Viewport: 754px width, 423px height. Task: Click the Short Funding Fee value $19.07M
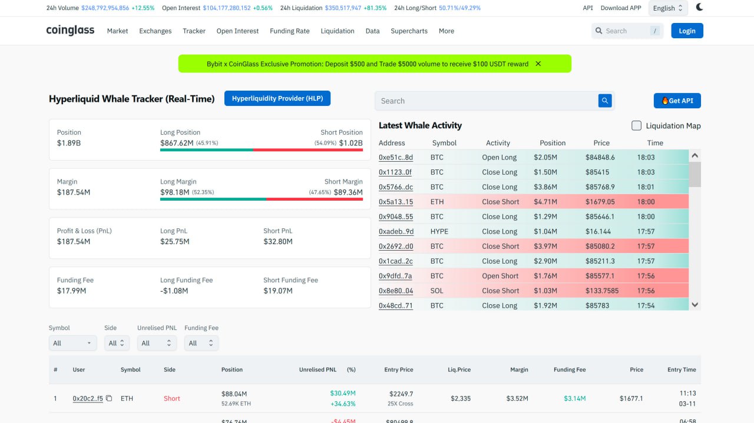point(278,291)
